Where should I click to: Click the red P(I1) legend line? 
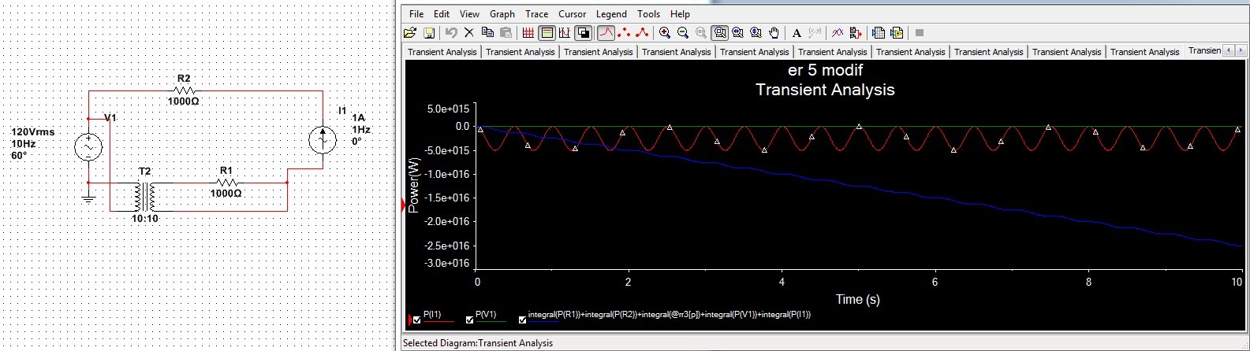click(438, 321)
